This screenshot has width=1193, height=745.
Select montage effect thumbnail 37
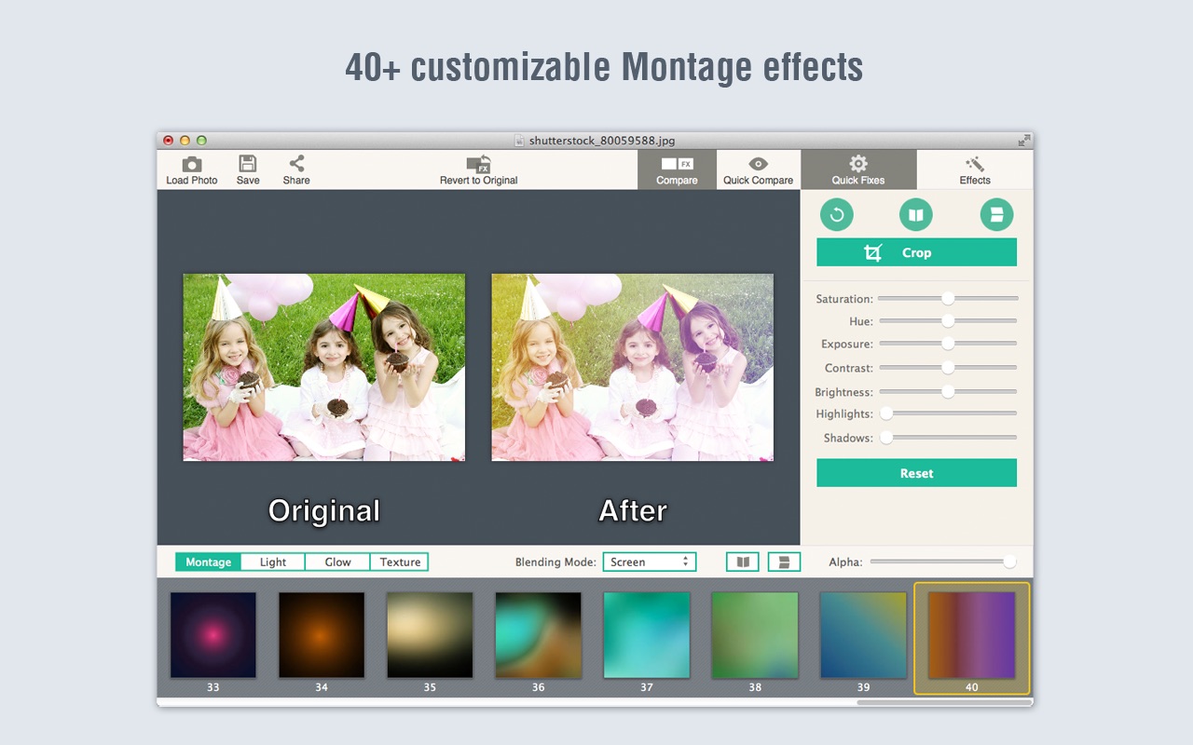click(647, 635)
